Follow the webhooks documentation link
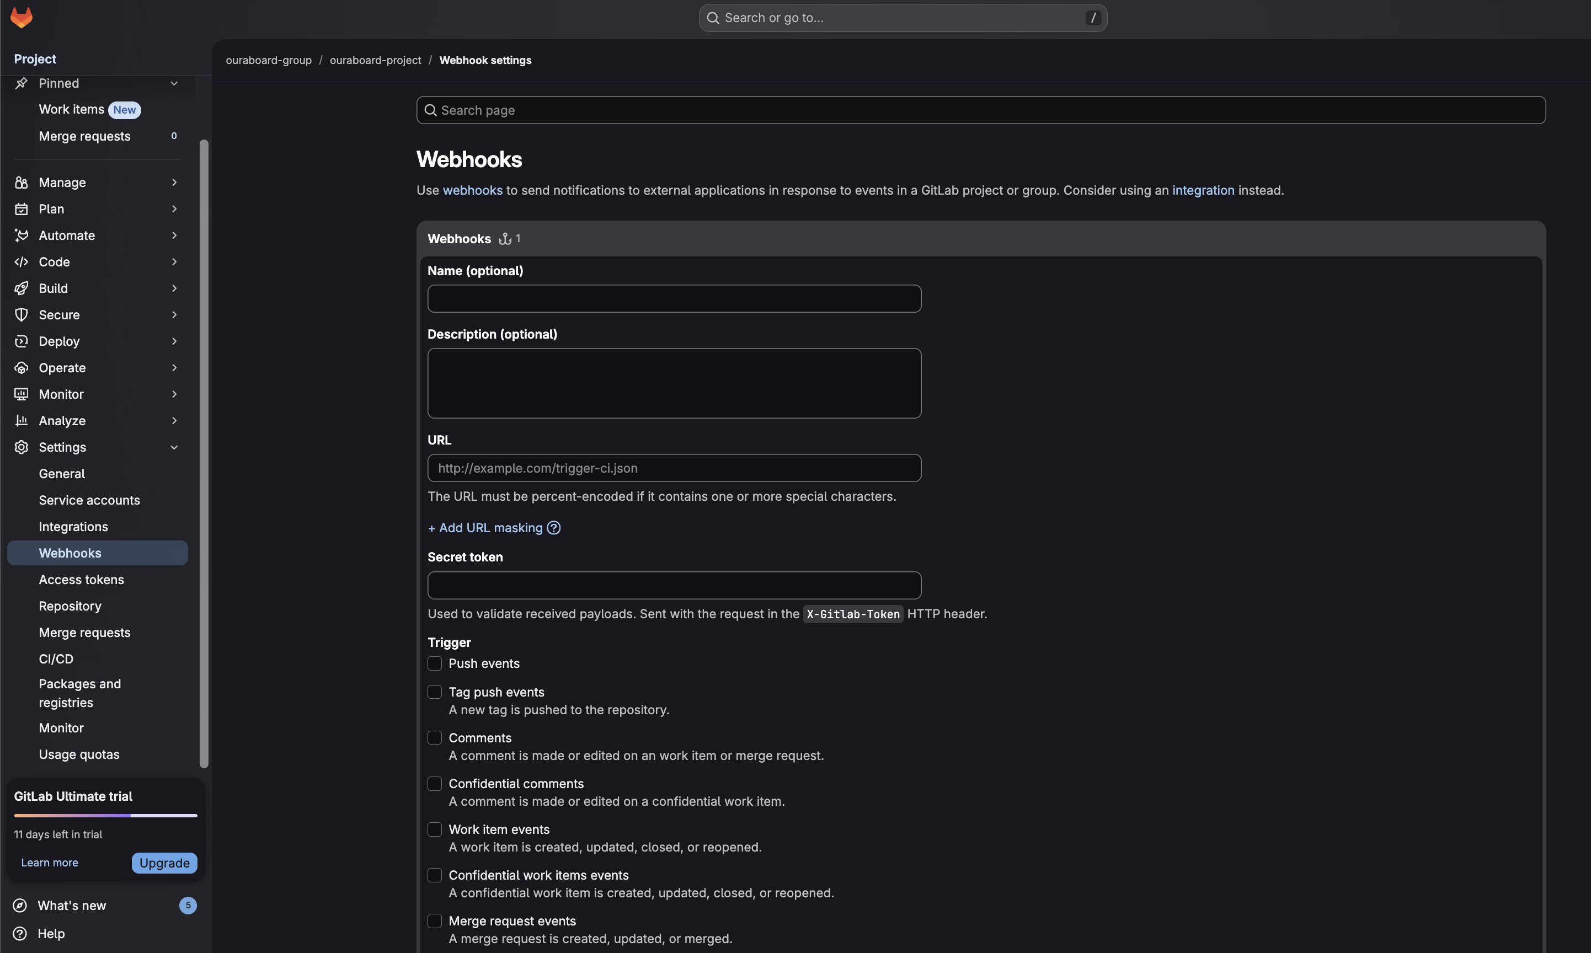Screen dimensions: 1591x953 pos(473,191)
